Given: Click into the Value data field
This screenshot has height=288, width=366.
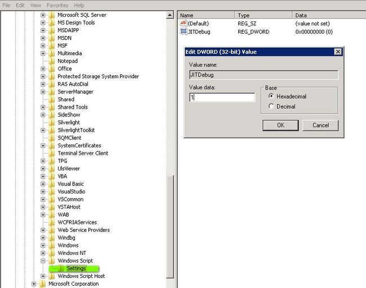Looking at the screenshot, I should click(x=222, y=97).
